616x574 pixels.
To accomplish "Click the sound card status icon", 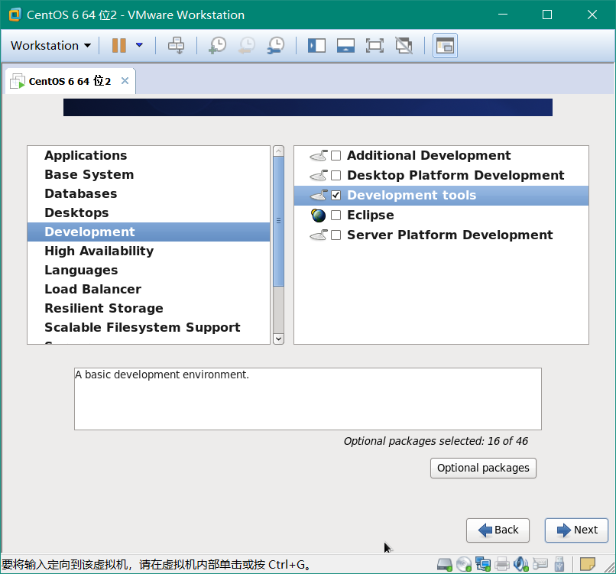I will [x=521, y=565].
